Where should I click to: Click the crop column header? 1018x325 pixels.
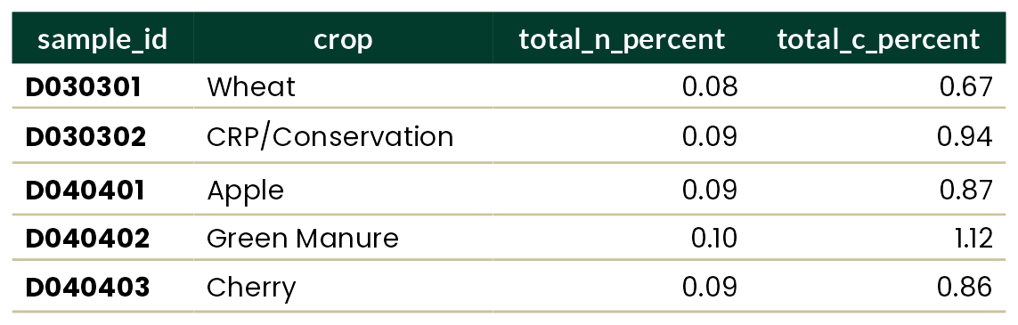pyautogui.click(x=343, y=38)
